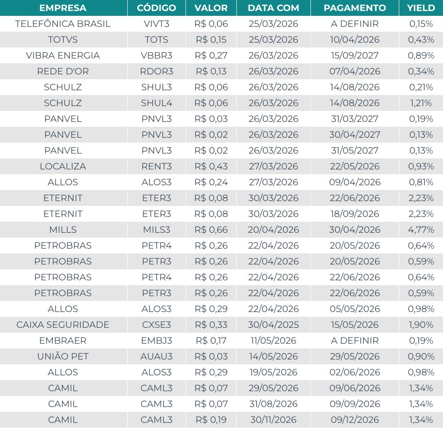Click the 0,43% yield value
This screenshot has width=443, height=432.
coord(421,39)
